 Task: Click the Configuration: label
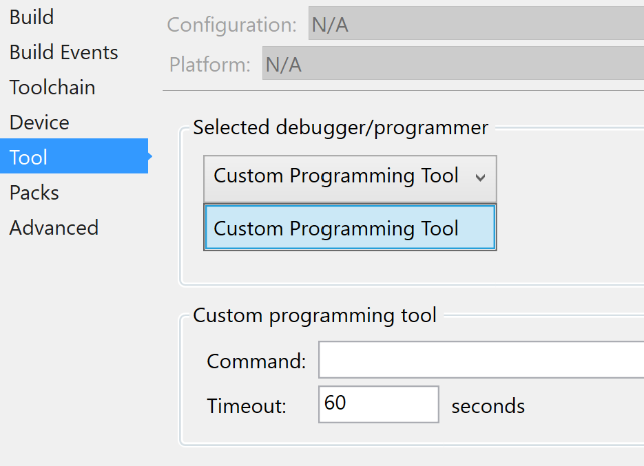click(x=231, y=25)
